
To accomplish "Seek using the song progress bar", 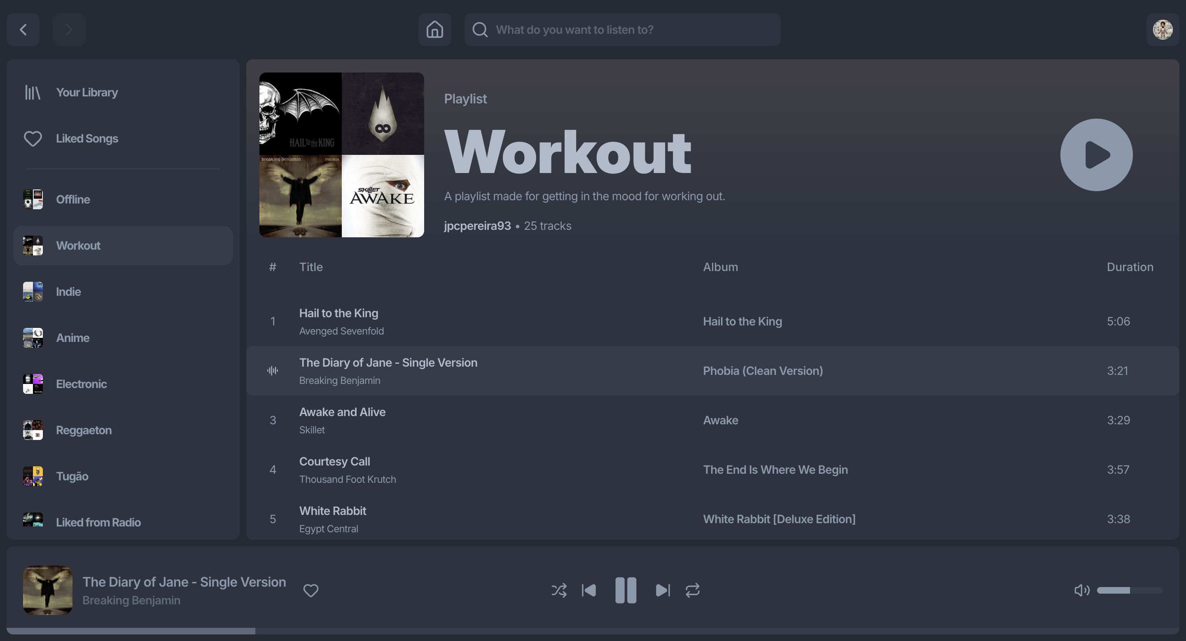I will pos(593,630).
